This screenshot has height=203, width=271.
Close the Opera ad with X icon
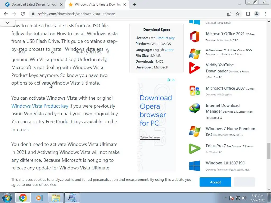tap(173, 80)
